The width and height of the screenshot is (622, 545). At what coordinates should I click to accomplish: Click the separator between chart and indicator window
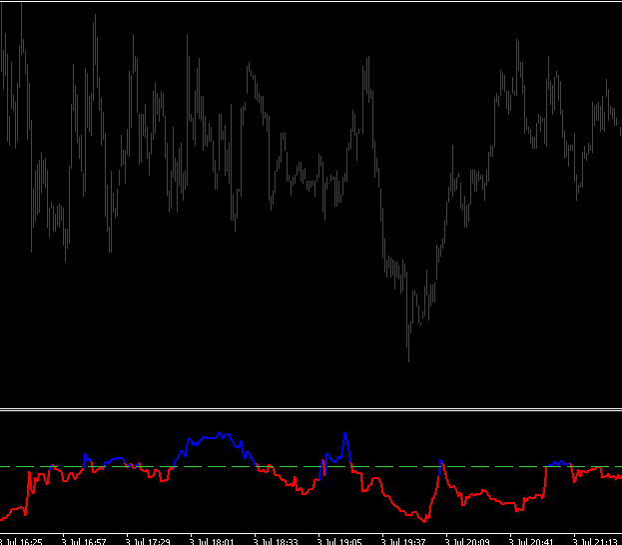(311, 409)
